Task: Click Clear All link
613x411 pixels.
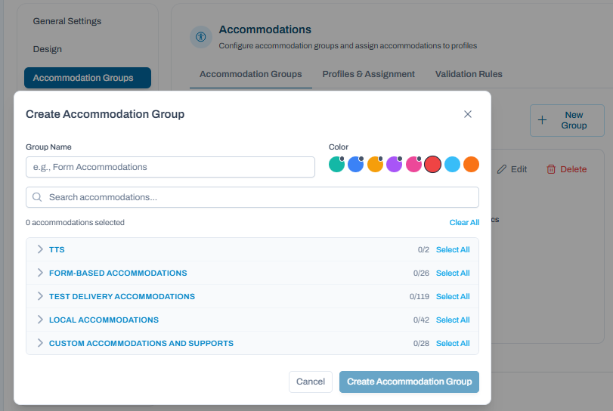Action: point(464,222)
